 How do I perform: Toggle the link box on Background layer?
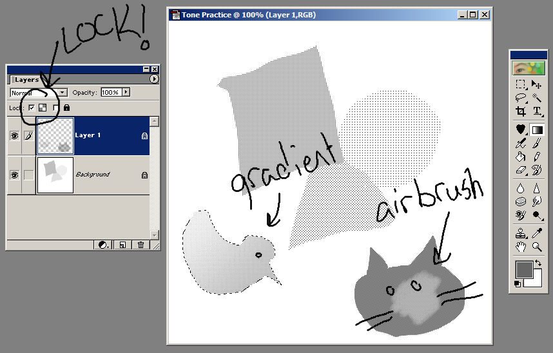[29, 175]
